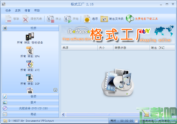This screenshot has width=177, height=124.
Task: Click the world map banner image
Action: coord(164,31)
